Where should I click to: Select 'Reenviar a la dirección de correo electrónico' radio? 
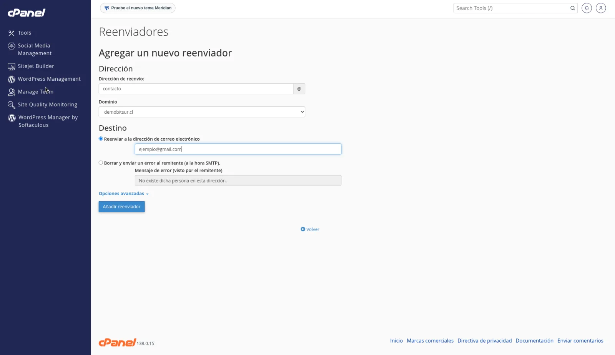(x=101, y=139)
